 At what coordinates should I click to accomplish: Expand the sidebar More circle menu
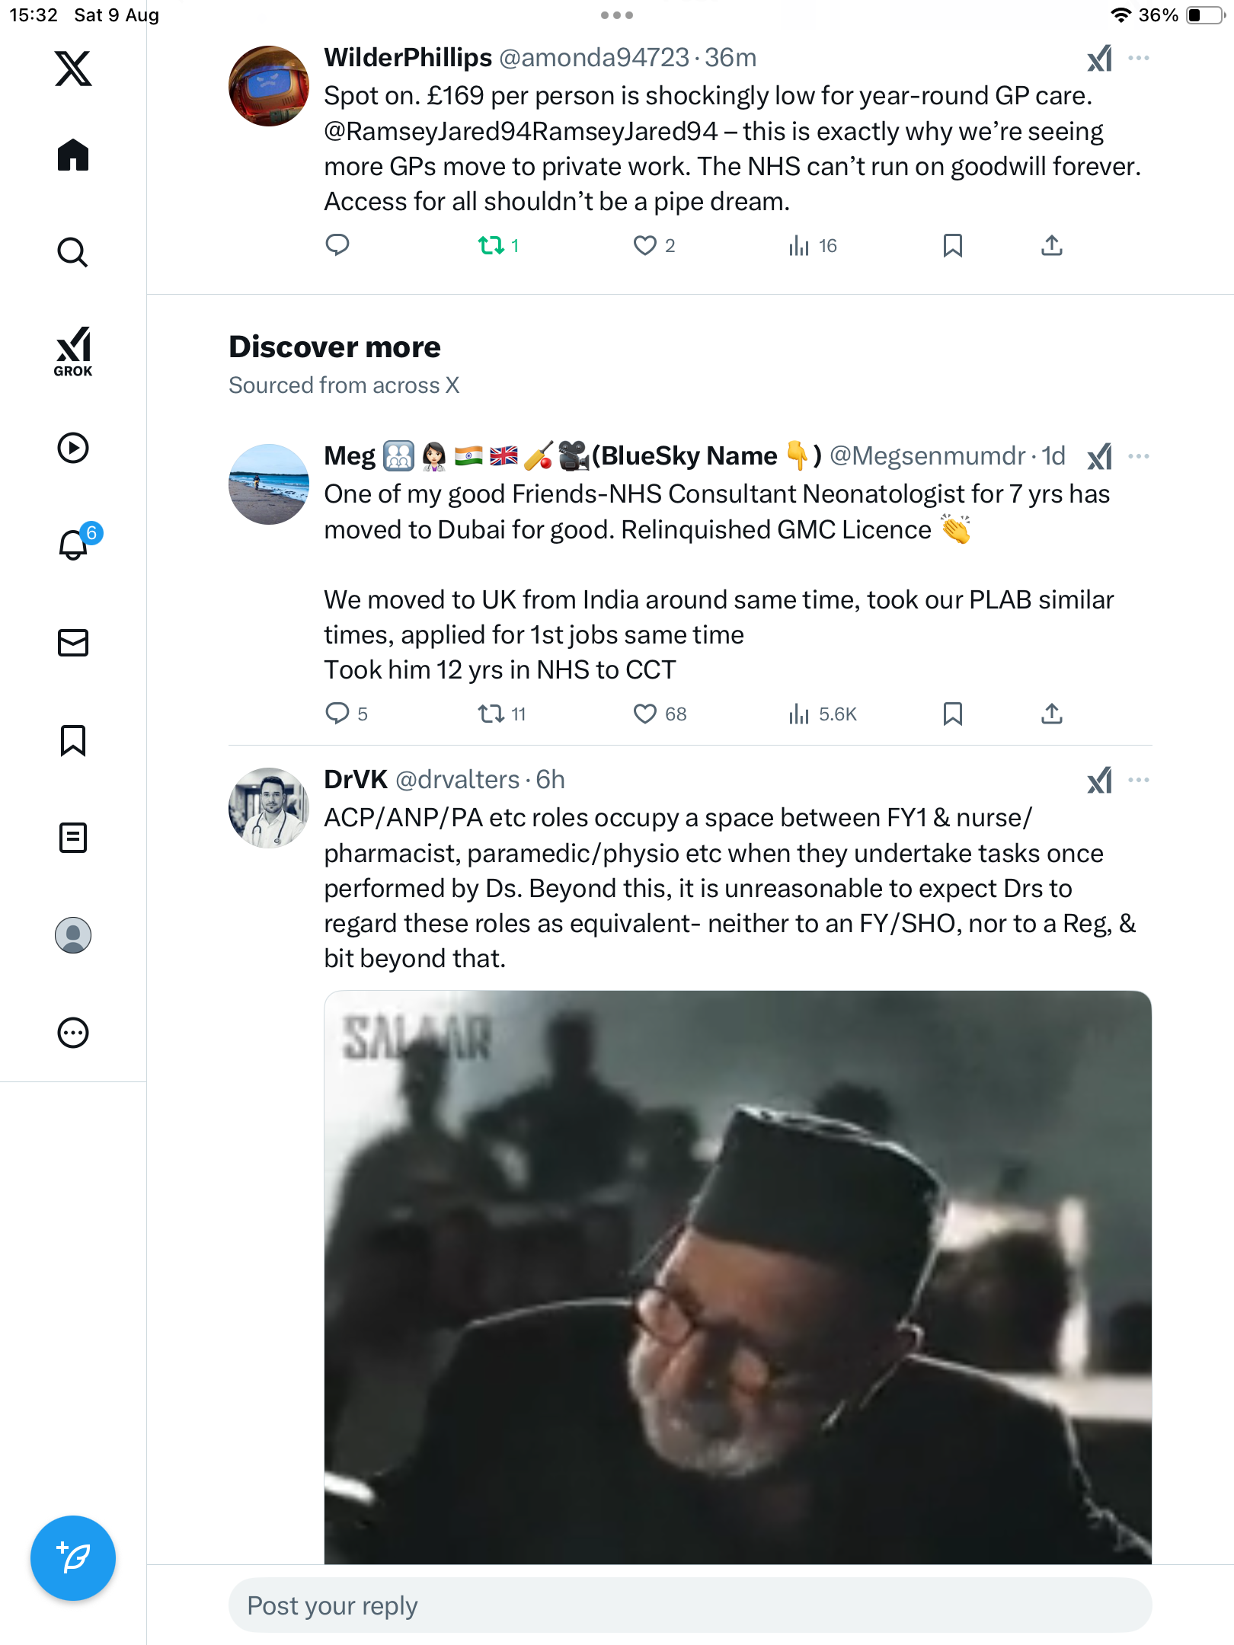pyautogui.click(x=73, y=1033)
